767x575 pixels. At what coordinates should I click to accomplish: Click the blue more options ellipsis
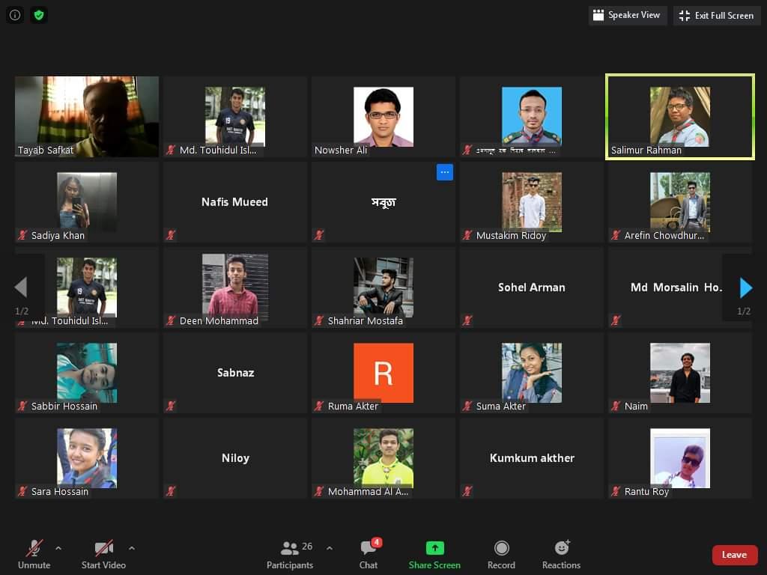tap(445, 172)
